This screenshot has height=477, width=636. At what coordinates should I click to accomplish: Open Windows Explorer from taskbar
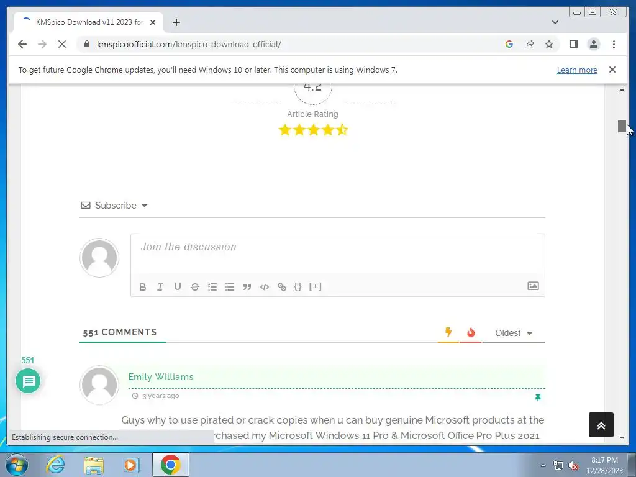94,465
